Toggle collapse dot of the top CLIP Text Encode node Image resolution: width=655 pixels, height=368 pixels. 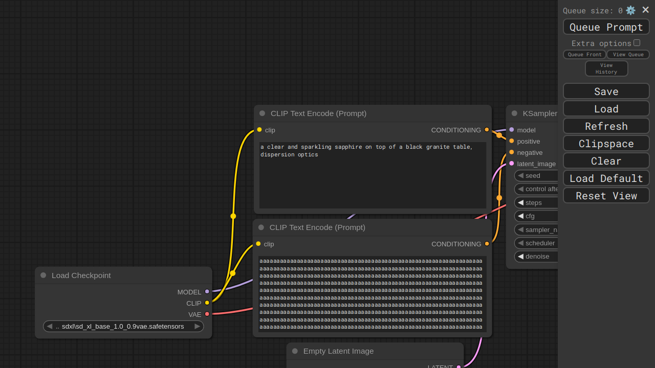click(263, 113)
